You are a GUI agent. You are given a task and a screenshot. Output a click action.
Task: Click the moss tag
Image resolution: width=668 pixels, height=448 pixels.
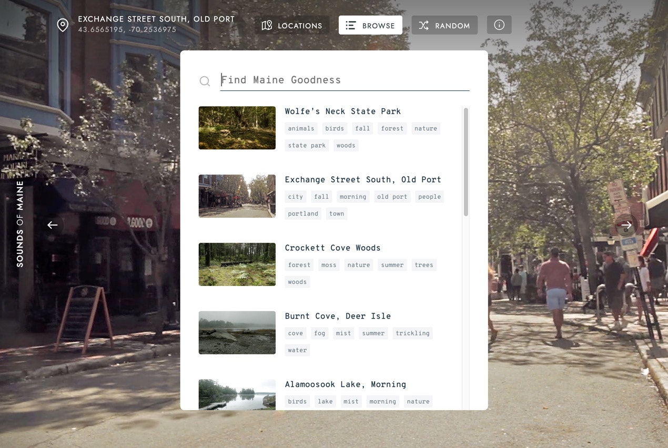[329, 265]
